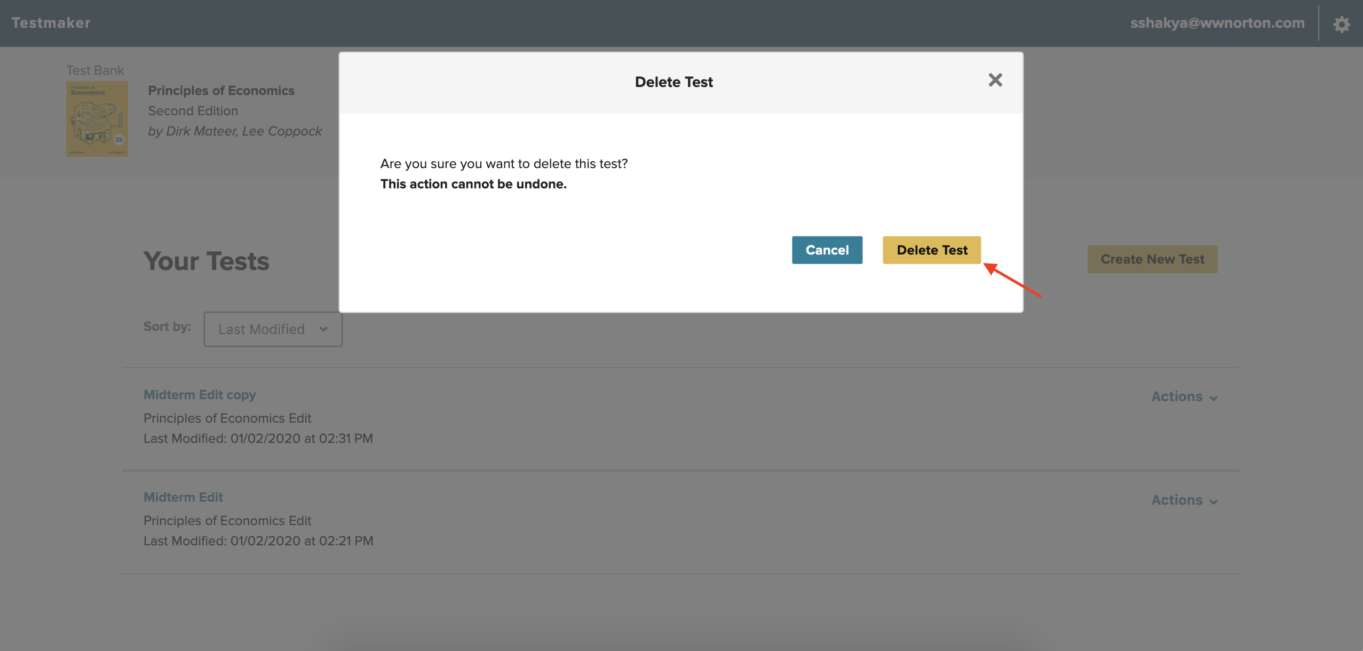Screen dimensions: 1363x651
Task: Click the Test Bank label
Action: tap(95, 70)
